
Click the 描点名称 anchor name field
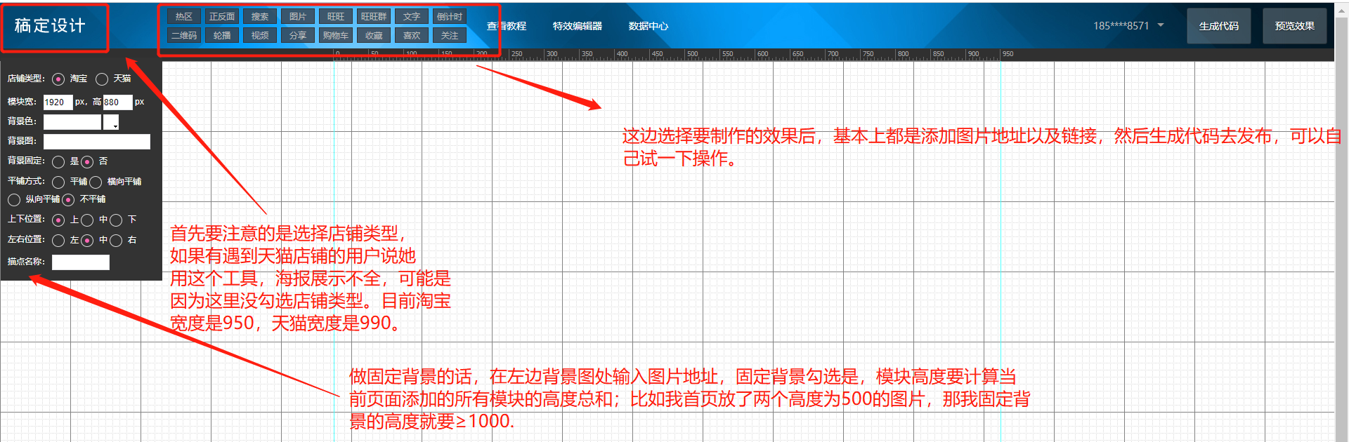(x=81, y=262)
